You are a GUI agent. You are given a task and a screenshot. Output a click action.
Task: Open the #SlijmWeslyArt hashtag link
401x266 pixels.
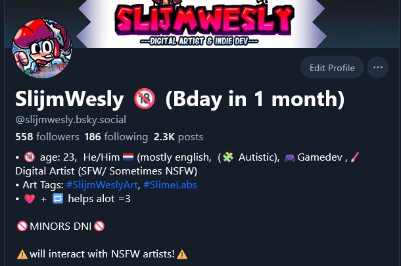pos(102,185)
